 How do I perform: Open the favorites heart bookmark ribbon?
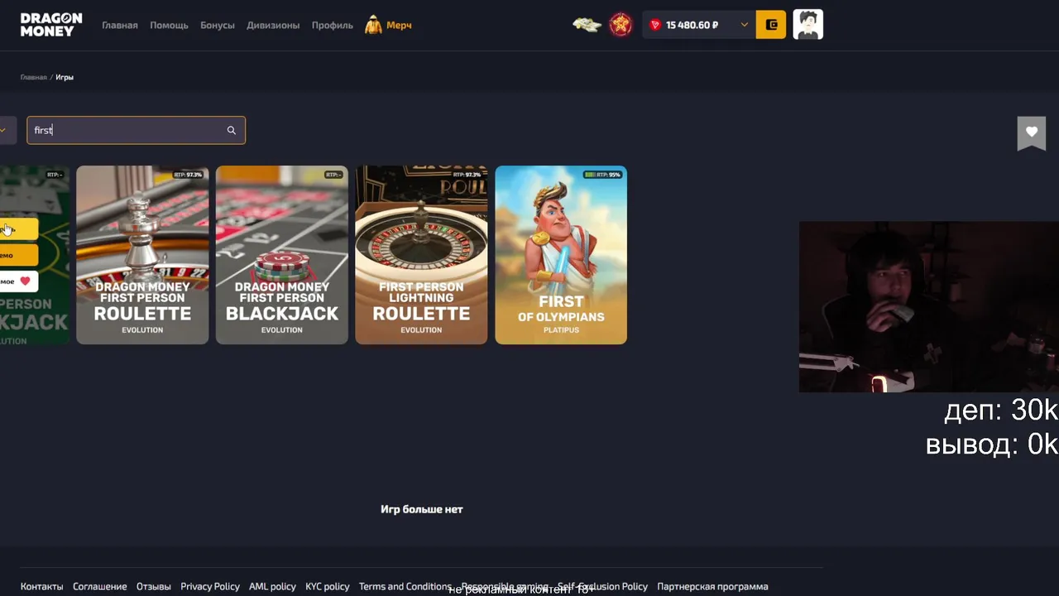(1032, 133)
